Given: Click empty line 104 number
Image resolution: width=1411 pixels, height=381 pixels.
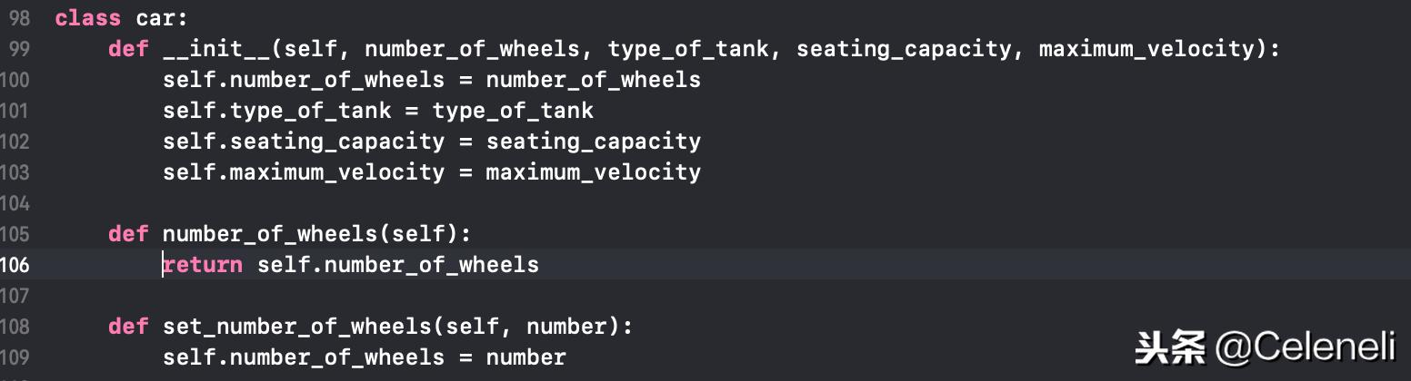Looking at the screenshot, I should (x=15, y=203).
